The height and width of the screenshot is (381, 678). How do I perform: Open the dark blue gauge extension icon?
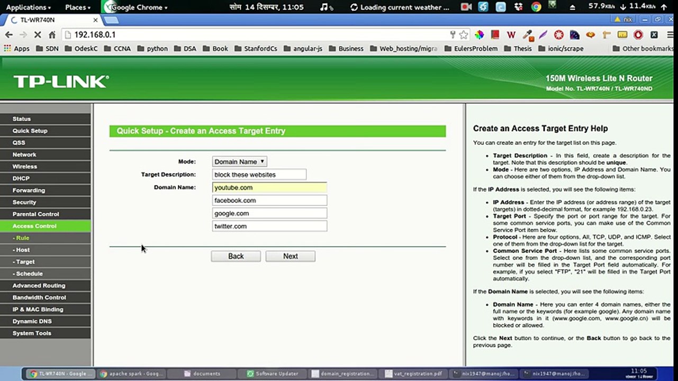pos(574,35)
